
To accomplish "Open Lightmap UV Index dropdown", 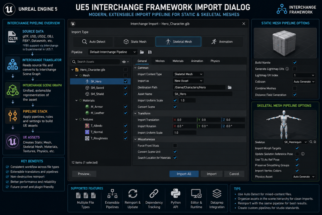I will click(x=304, y=75).
